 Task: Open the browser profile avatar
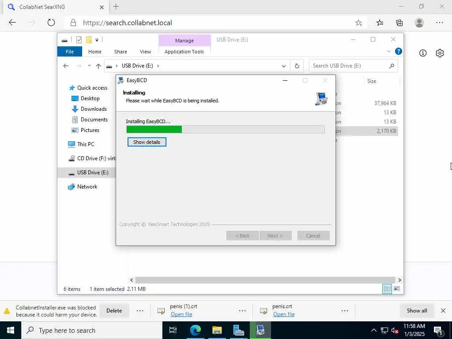(419, 23)
